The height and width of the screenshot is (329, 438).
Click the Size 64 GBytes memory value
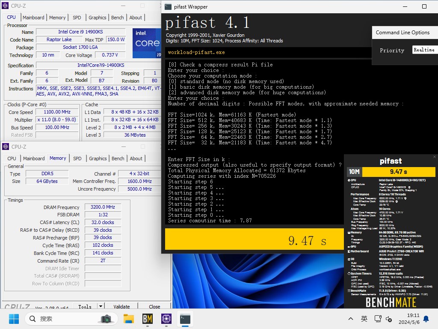47,181
